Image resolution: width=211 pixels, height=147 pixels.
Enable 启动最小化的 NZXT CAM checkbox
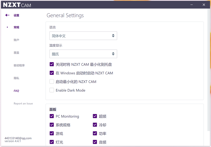pyautogui.click(x=52, y=82)
